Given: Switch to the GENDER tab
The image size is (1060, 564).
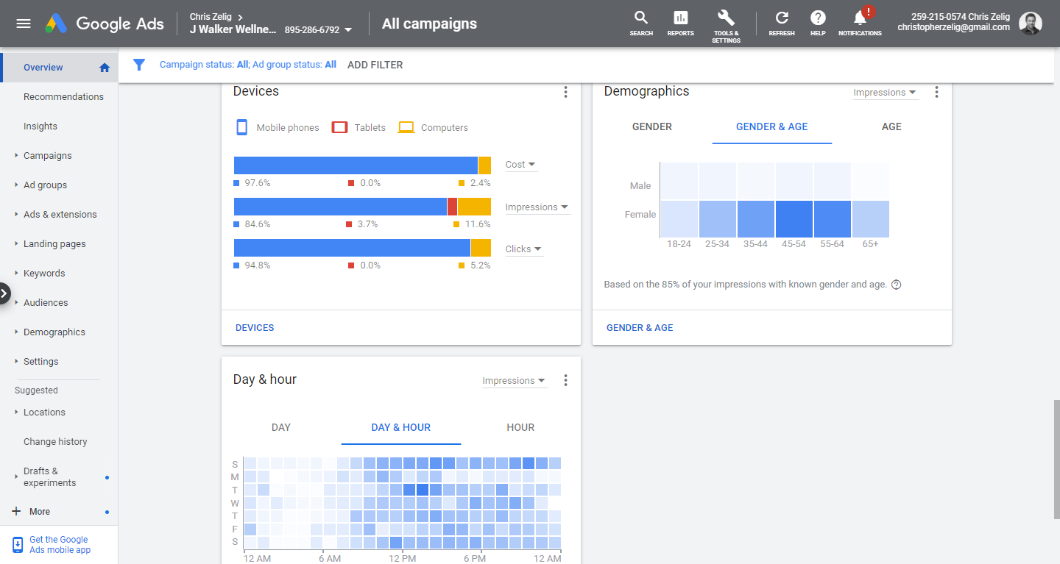Looking at the screenshot, I should [652, 126].
